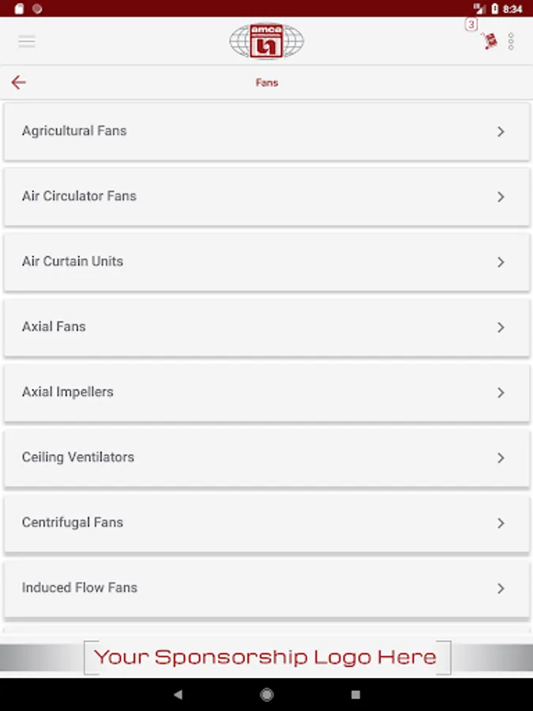The image size is (533, 711).
Task: Click the chevron beside Air Circulator Fans
Action: (501, 197)
